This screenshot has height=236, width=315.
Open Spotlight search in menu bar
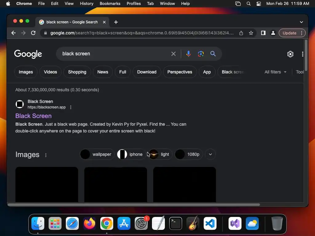tap(249, 4)
